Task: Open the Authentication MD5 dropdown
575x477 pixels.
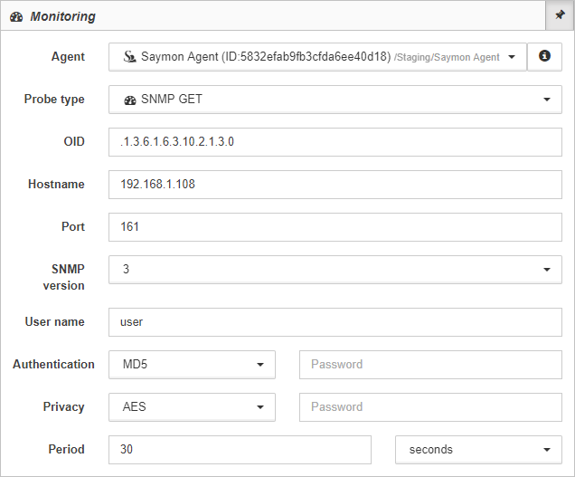Action: point(192,365)
